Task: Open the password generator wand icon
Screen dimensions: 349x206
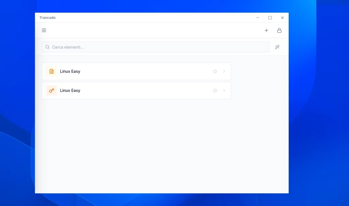Action: click(277, 47)
